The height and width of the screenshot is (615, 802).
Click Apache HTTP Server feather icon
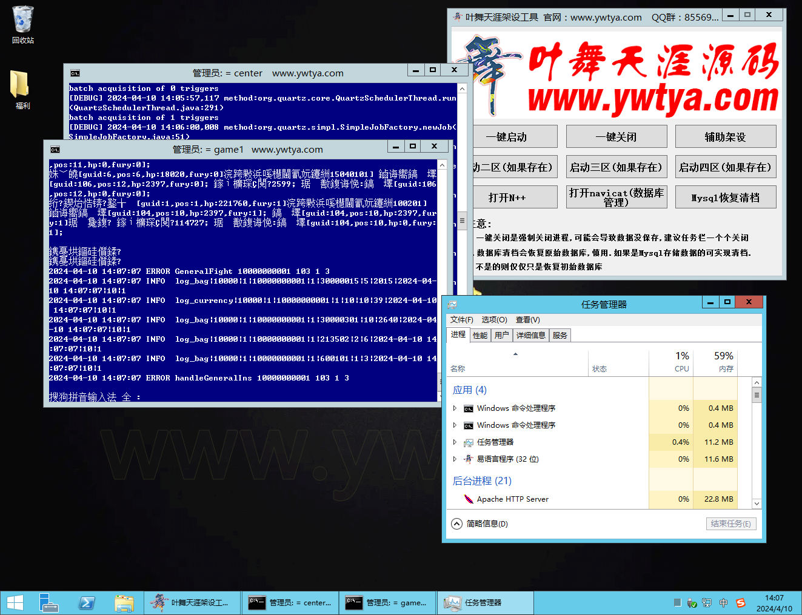coord(469,499)
